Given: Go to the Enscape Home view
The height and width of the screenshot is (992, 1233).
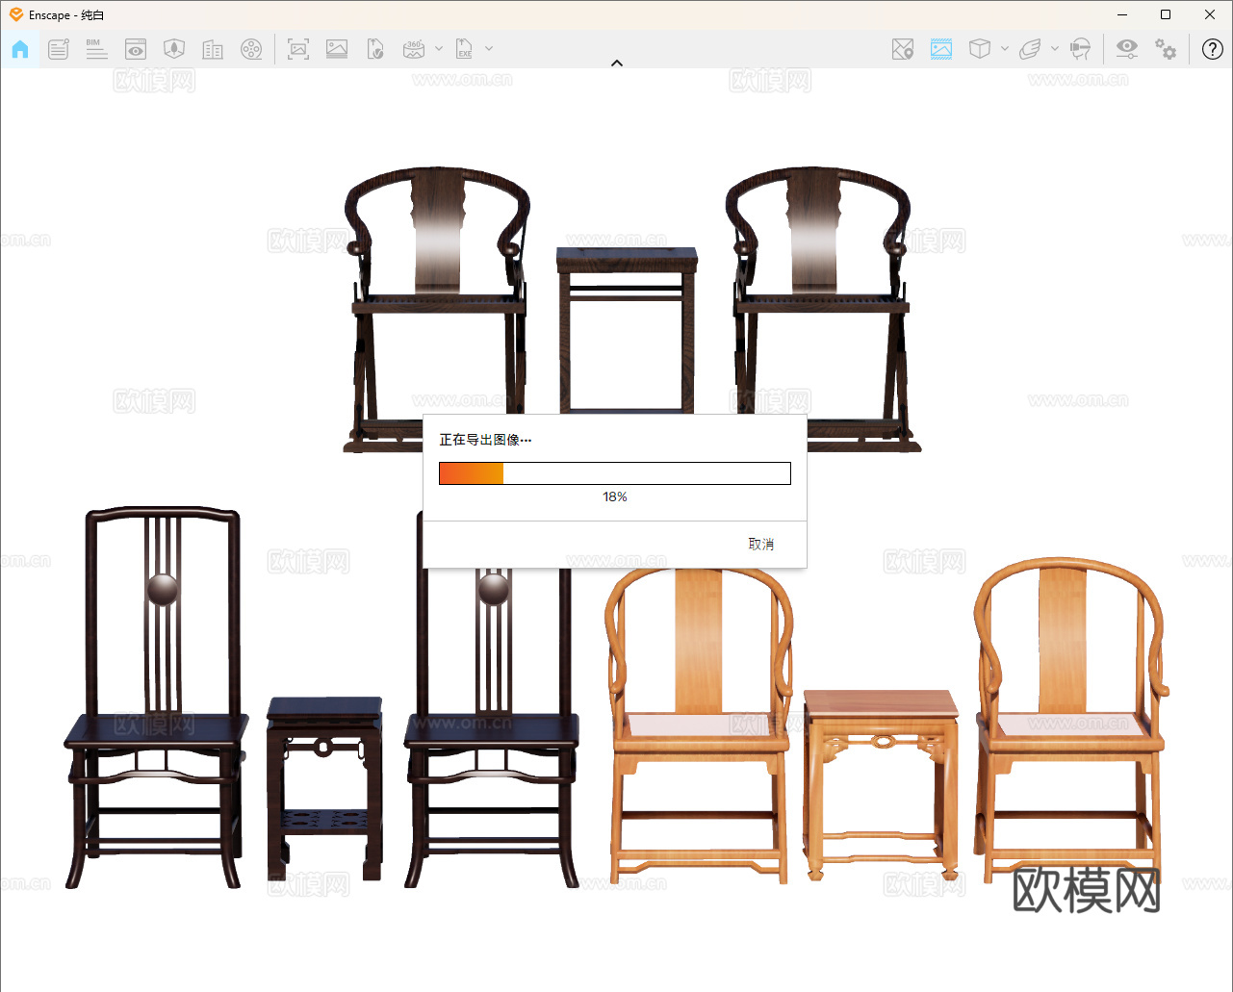Looking at the screenshot, I should point(20,49).
